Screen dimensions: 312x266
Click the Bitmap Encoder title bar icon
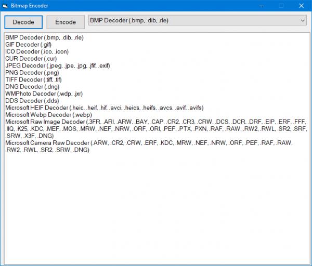(x=5, y=6)
